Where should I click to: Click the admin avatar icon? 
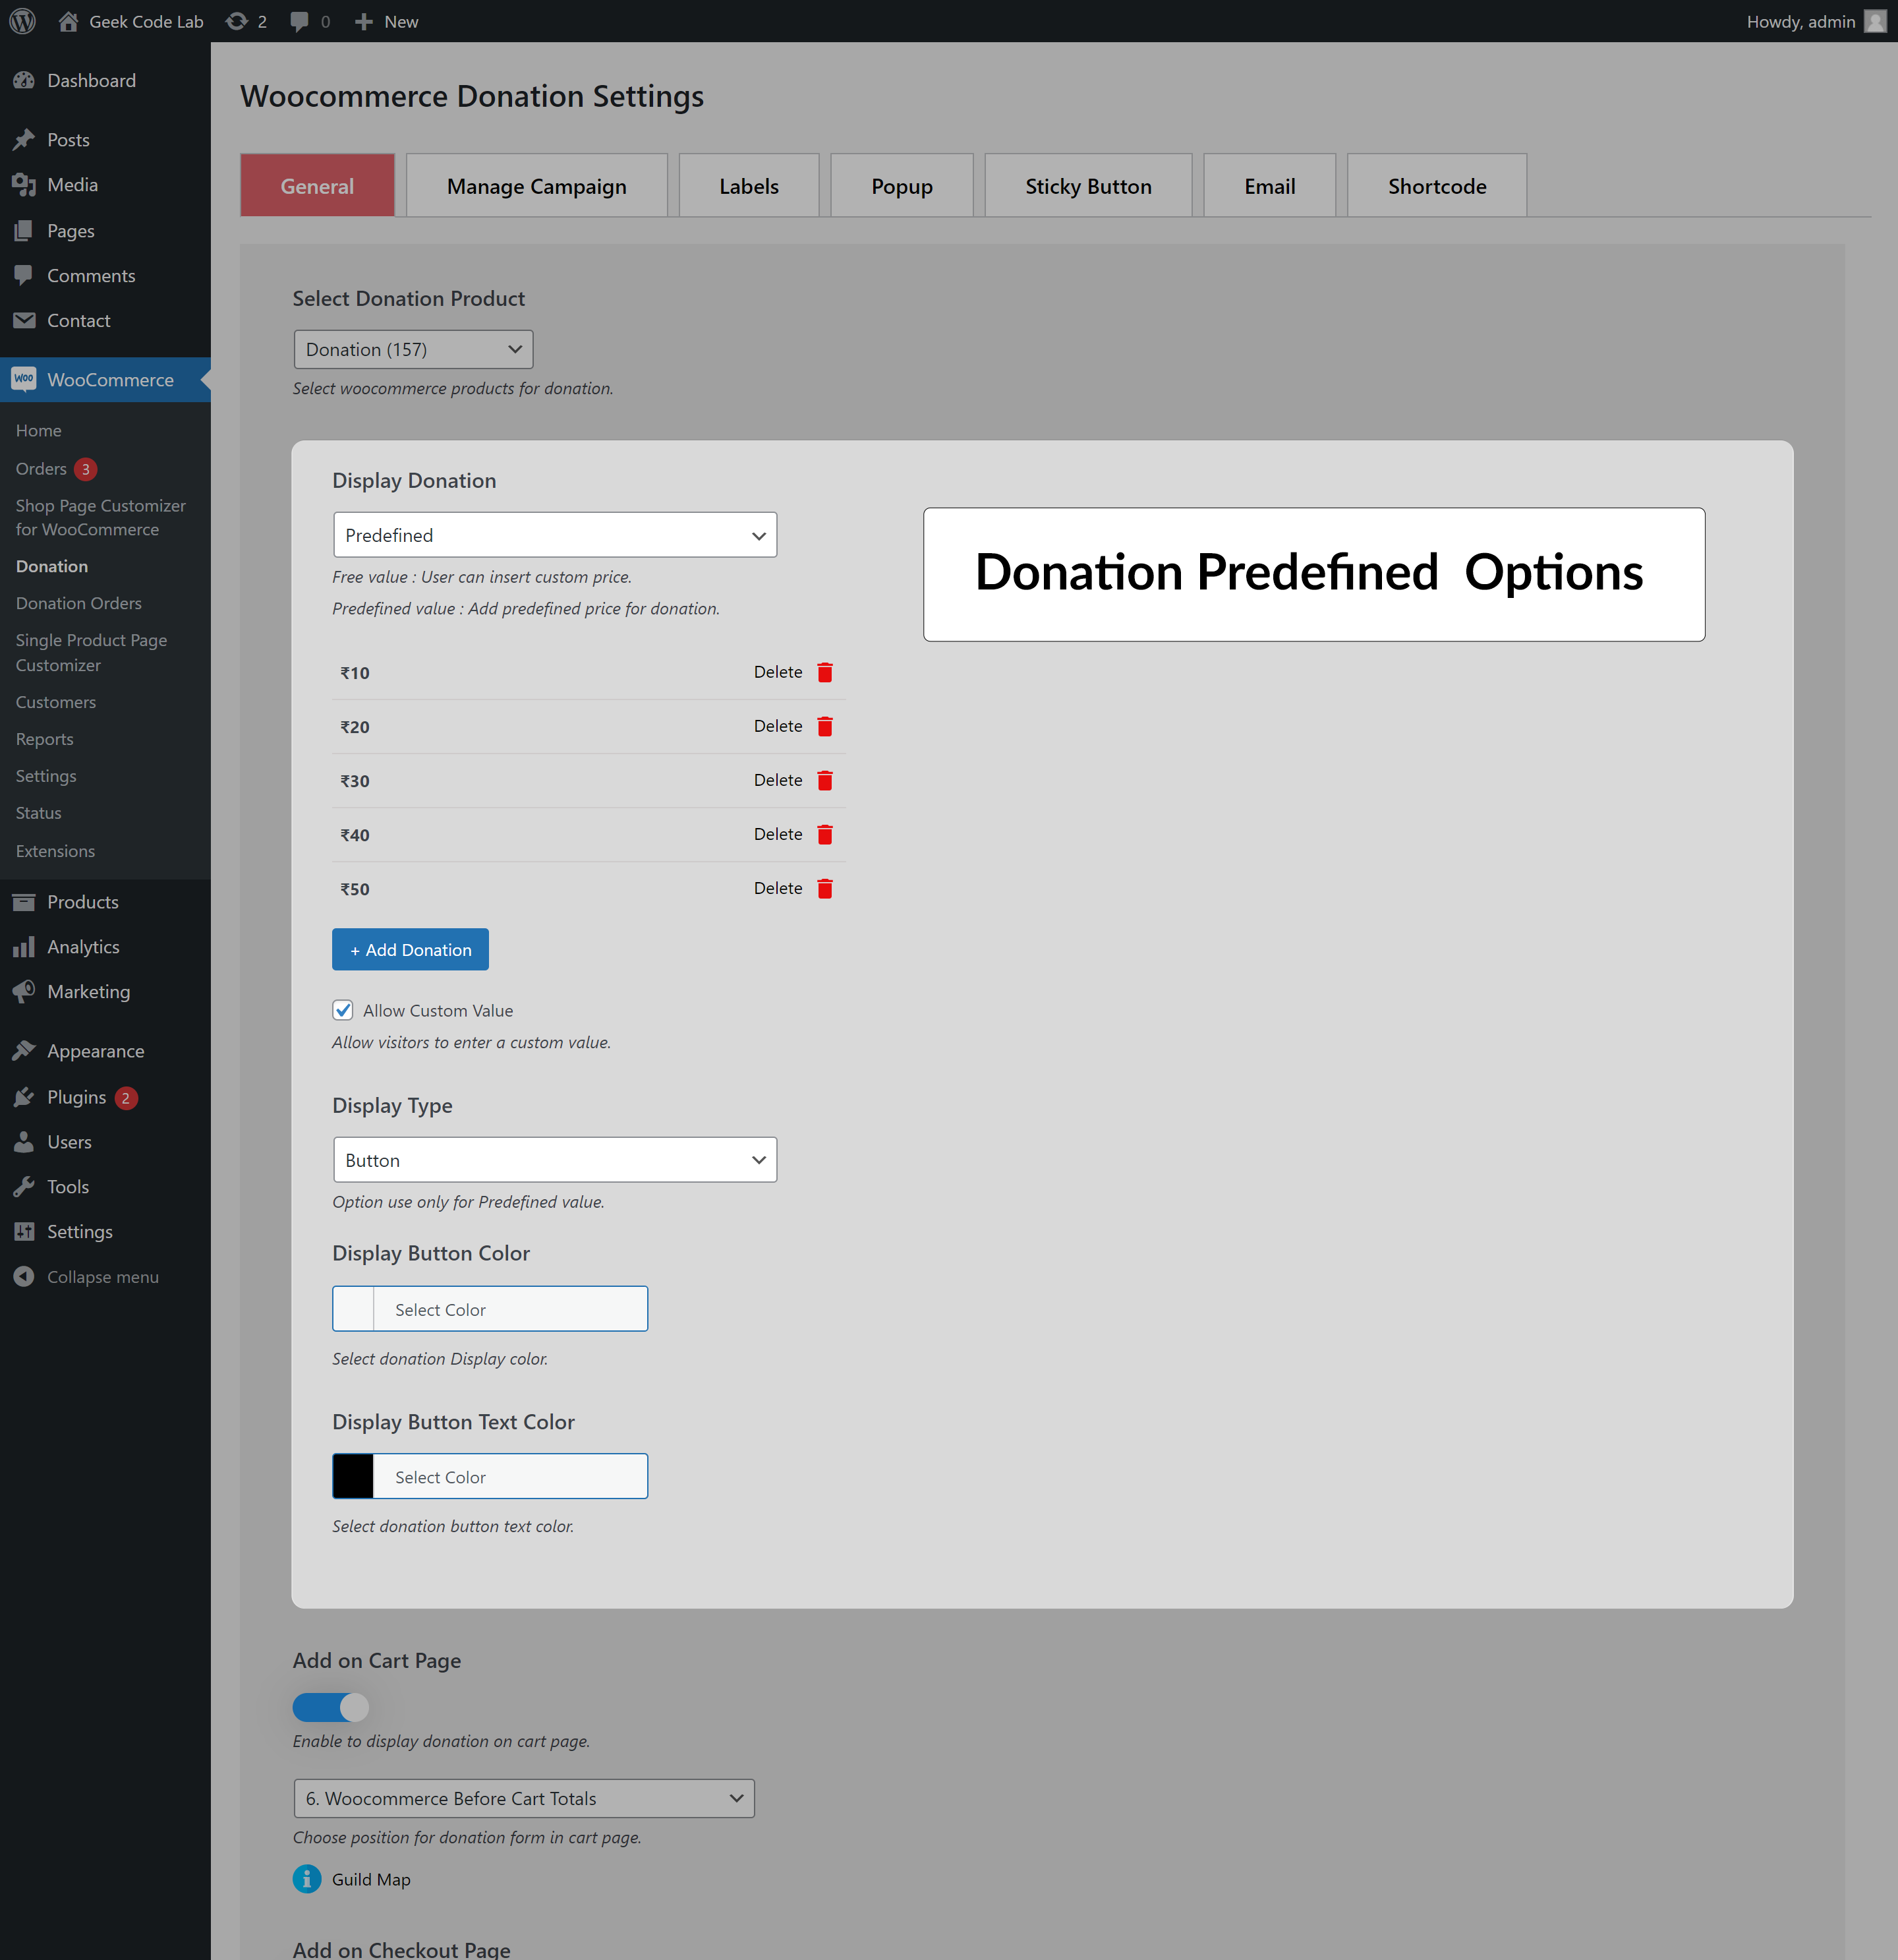pos(1875,21)
